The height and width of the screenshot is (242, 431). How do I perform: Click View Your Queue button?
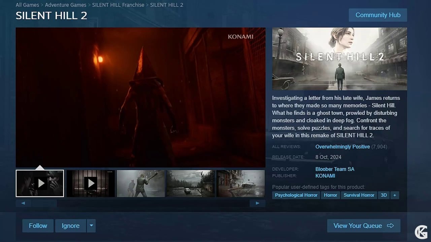tap(364, 226)
